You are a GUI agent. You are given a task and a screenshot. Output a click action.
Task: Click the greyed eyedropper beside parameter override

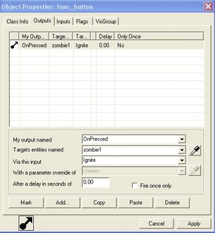pyautogui.click(x=195, y=171)
